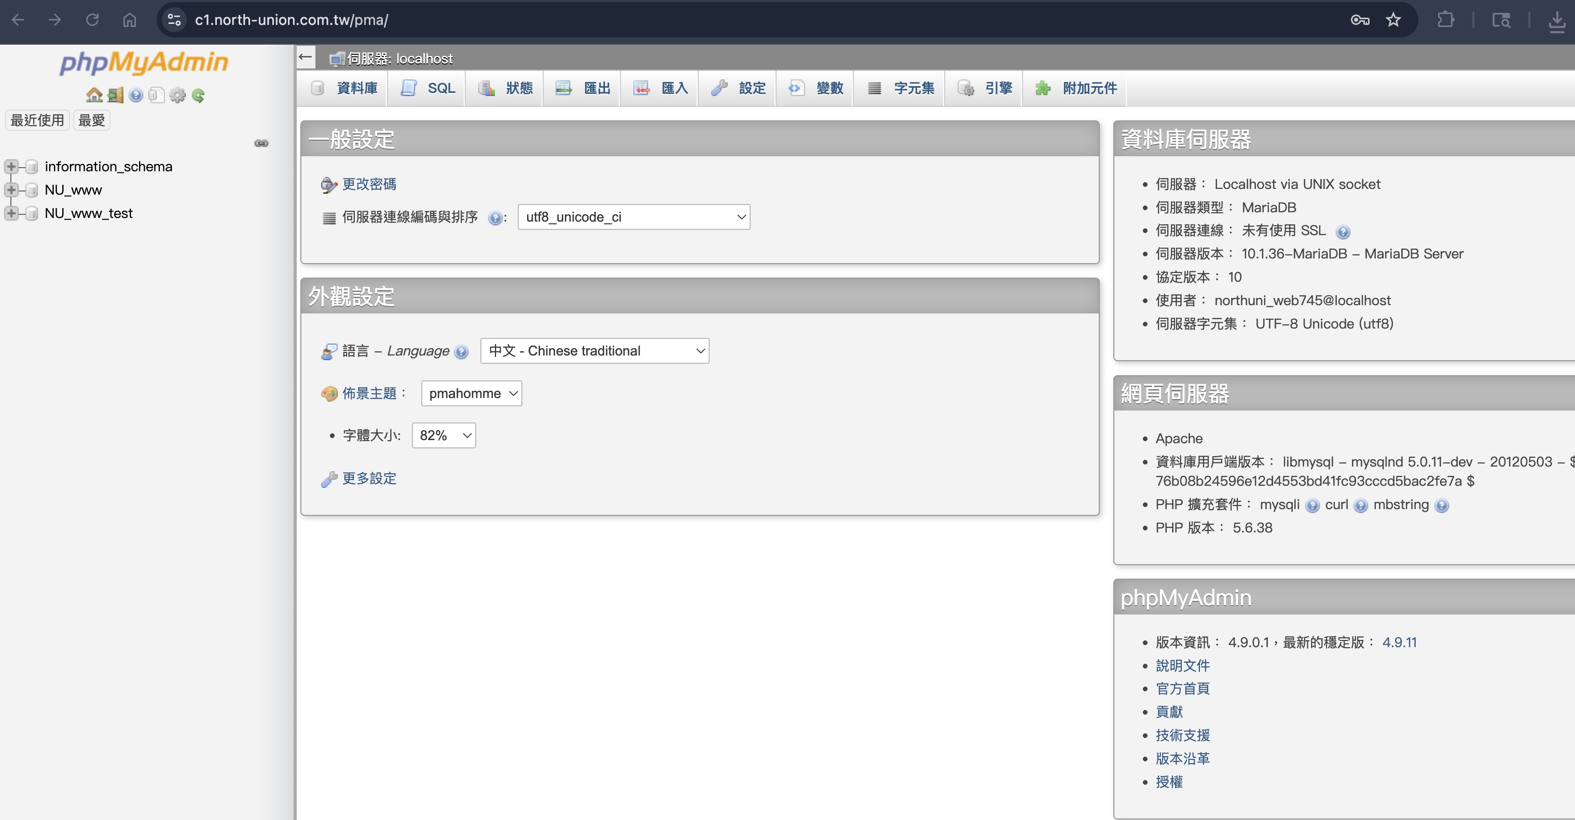Click the NU_www_test database cylinder icon
The height and width of the screenshot is (820, 1575).
click(32, 213)
